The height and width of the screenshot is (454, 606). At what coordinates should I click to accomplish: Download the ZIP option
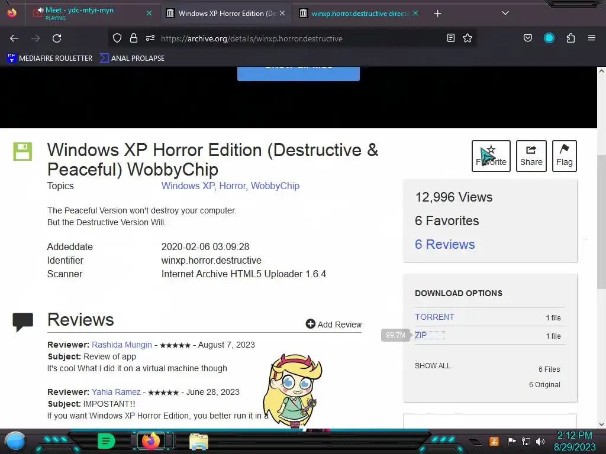point(421,335)
